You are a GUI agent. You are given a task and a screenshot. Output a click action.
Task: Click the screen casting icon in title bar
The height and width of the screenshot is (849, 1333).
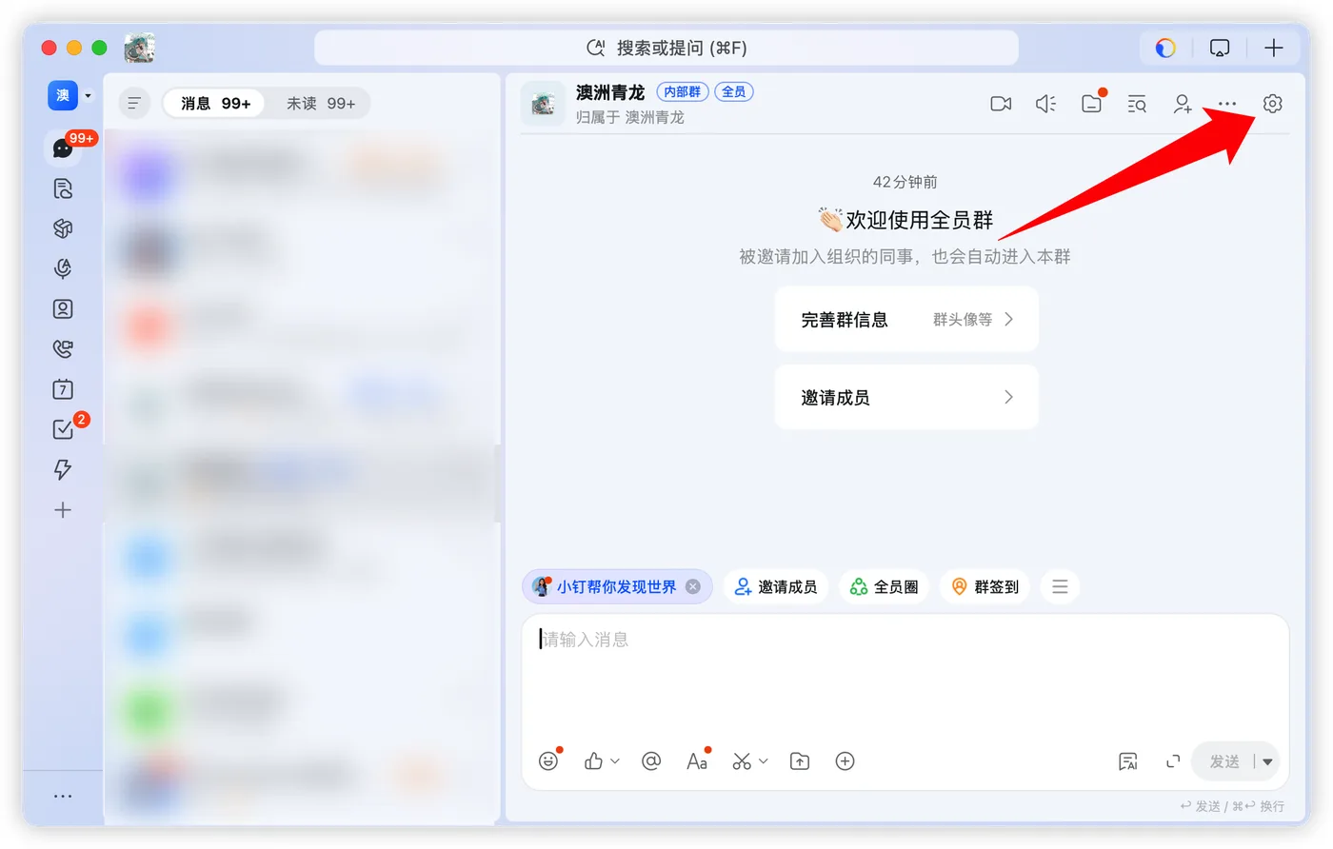tap(1220, 48)
